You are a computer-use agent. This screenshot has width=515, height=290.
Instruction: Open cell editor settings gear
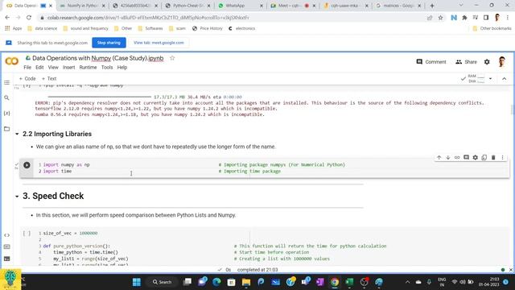point(476,158)
